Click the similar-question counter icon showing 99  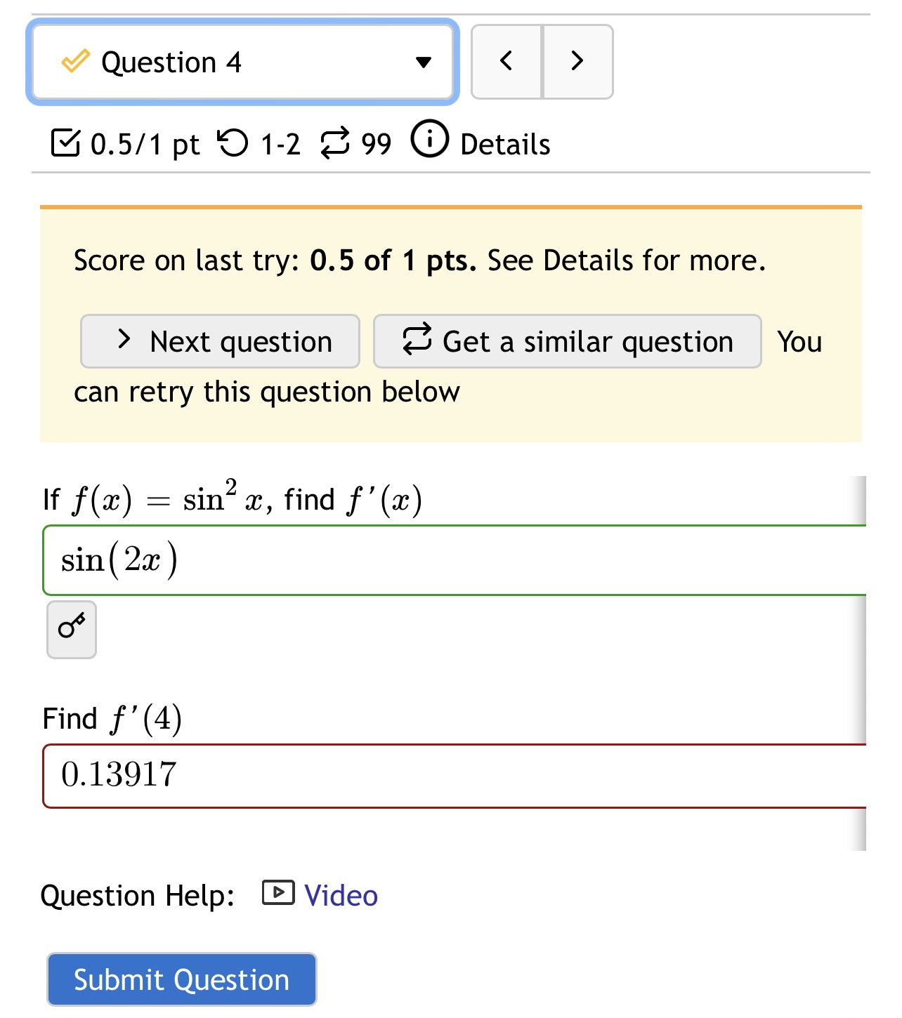pyautogui.click(x=336, y=143)
